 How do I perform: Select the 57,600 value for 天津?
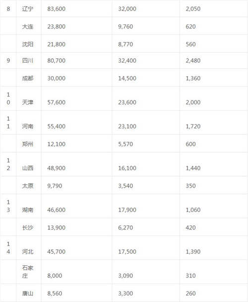[x=56, y=102]
